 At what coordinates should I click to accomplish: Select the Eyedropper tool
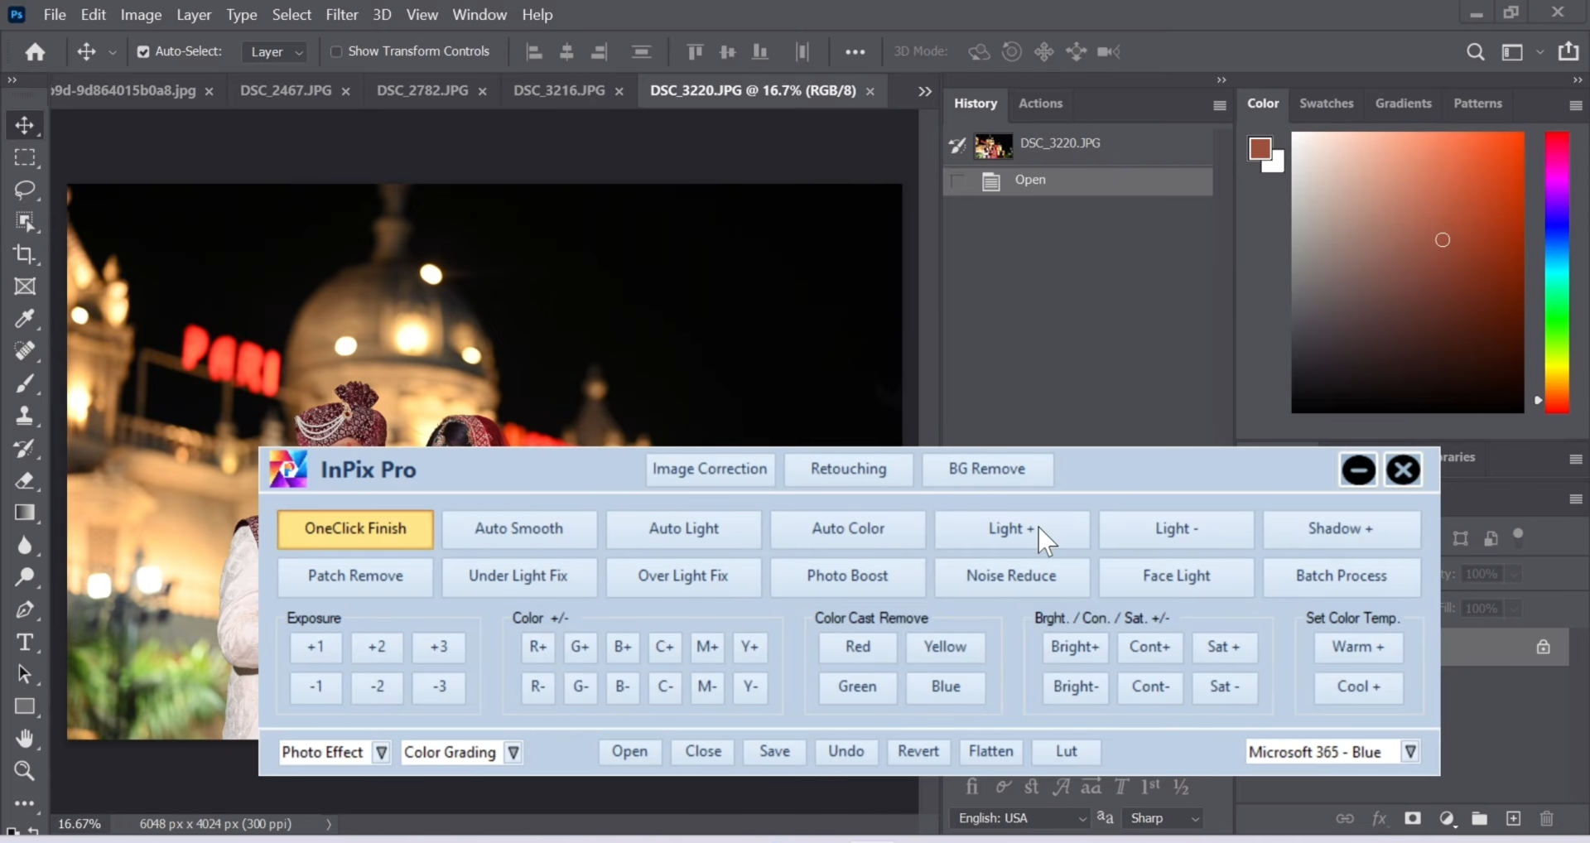tap(25, 319)
